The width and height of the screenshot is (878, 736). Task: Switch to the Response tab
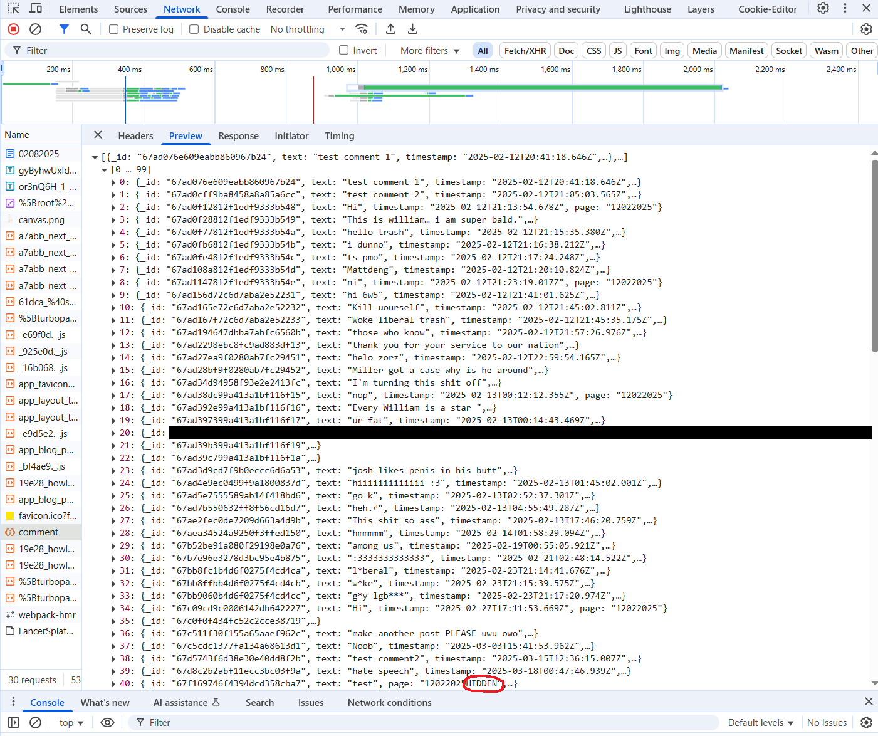click(238, 136)
